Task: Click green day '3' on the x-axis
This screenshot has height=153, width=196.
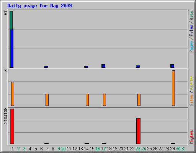Action: 24,149
